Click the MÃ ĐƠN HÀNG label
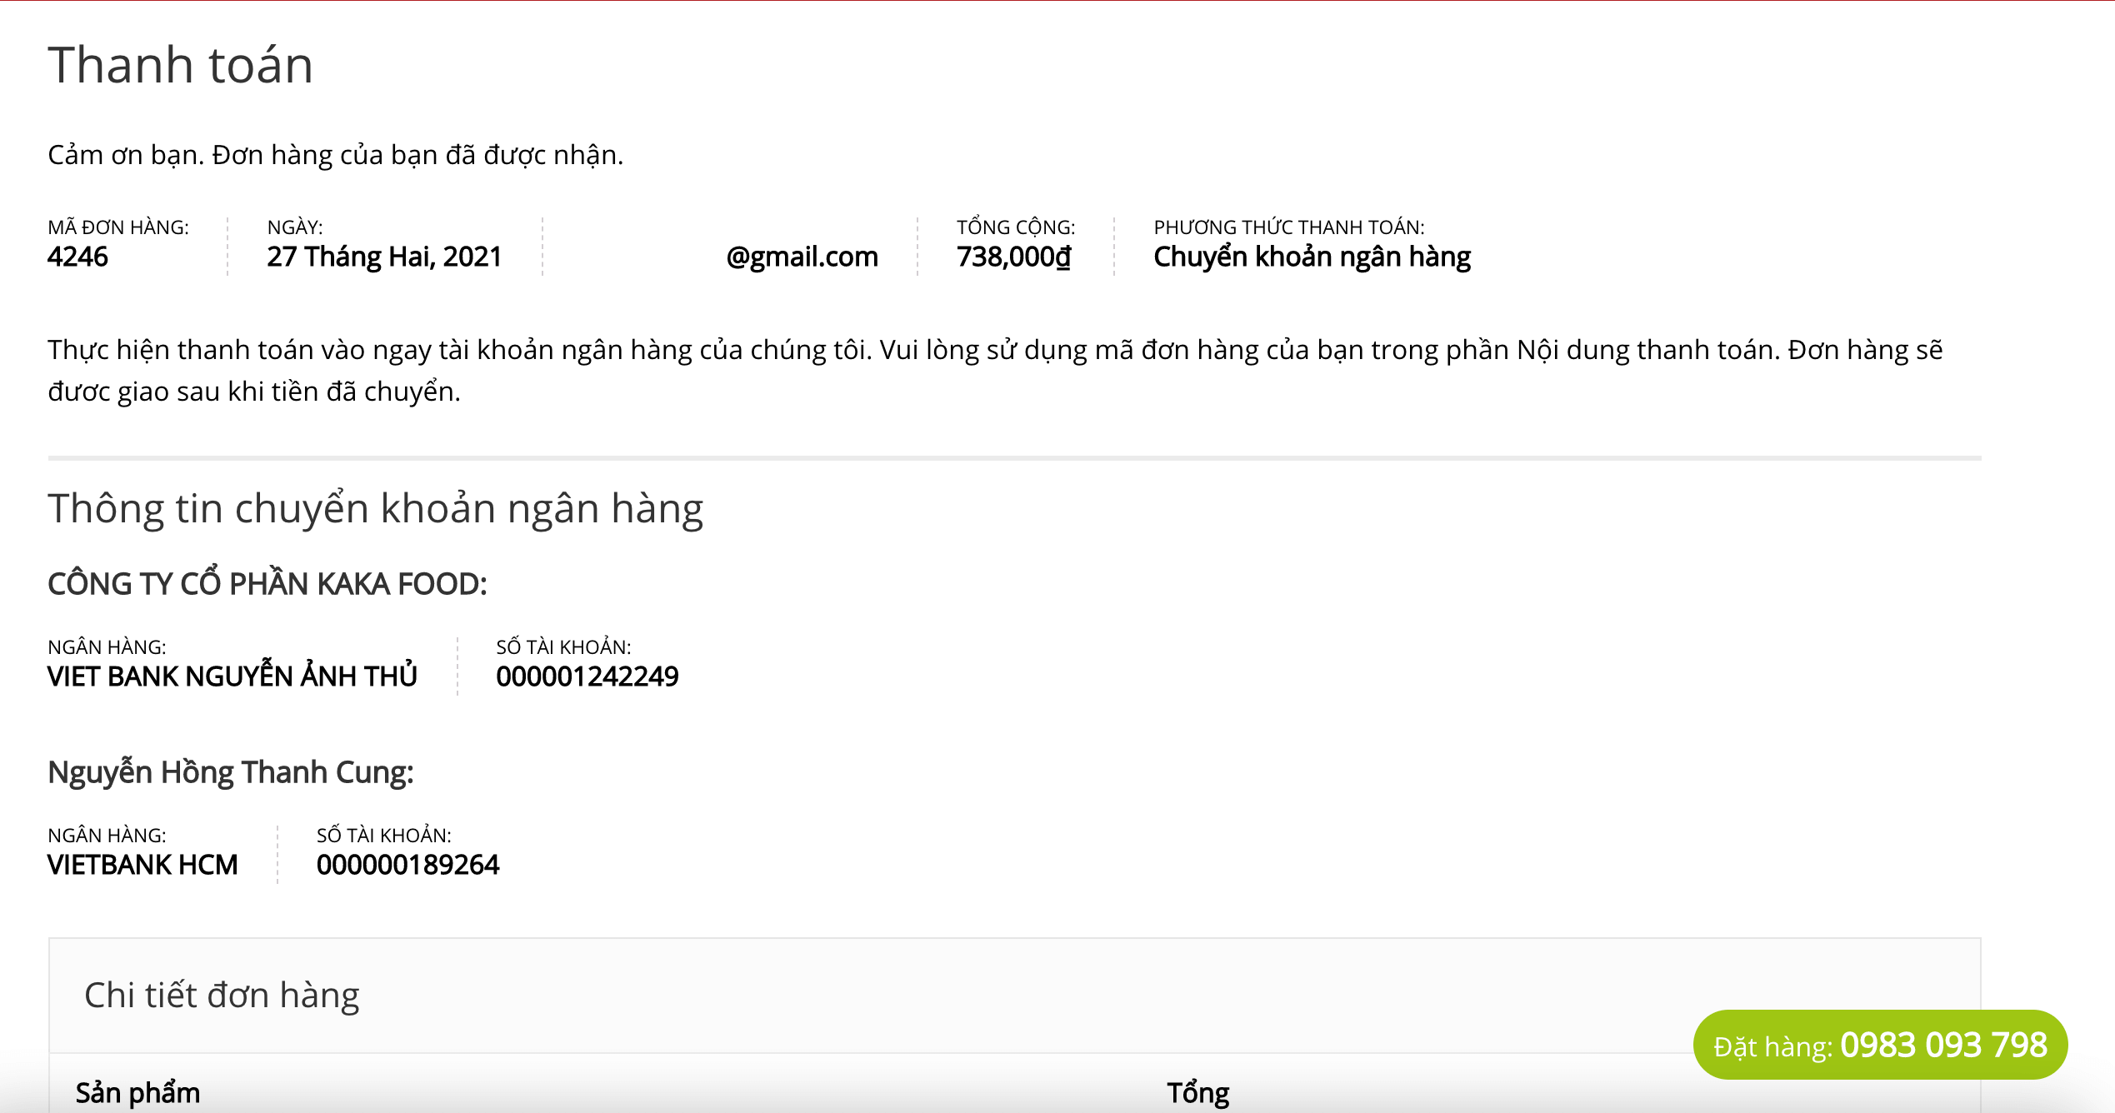Viewport: 2115px width, 1113px height. (117, 227)
